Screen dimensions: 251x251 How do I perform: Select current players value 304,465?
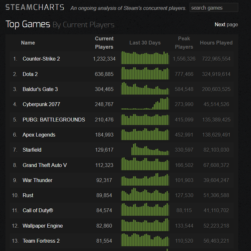104,89
